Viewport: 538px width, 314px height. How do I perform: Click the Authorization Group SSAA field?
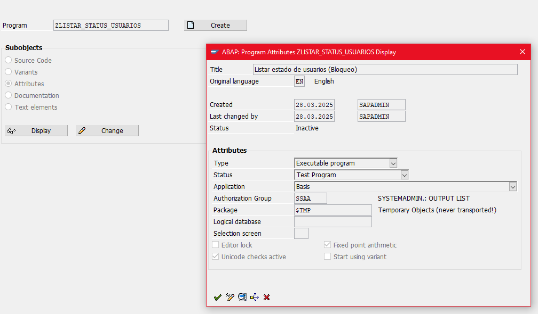(x=311, y=199)
